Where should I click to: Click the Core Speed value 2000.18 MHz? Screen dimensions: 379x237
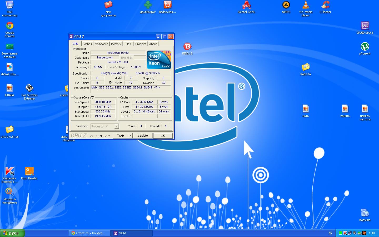coord(103,102)
